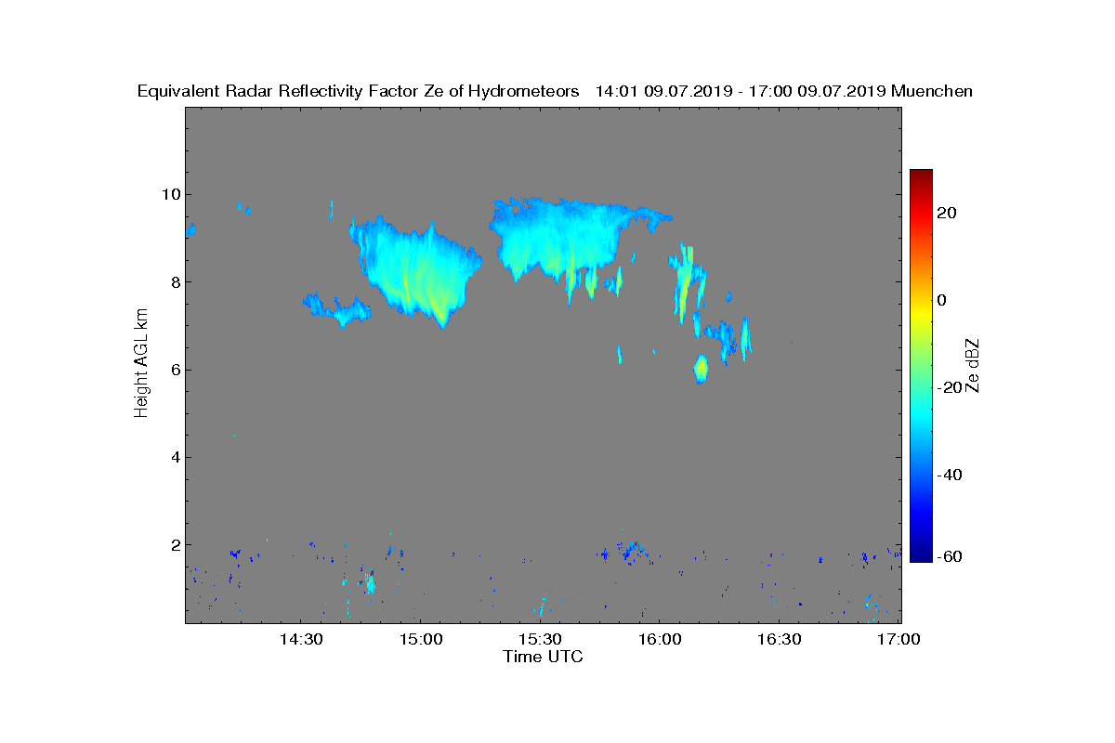Click the 17:00 time tick label

899,640
